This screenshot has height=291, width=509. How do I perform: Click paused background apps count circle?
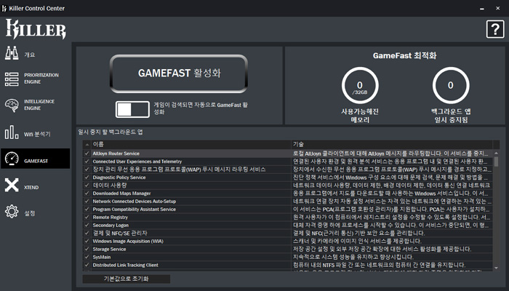(x=451, y=85)
